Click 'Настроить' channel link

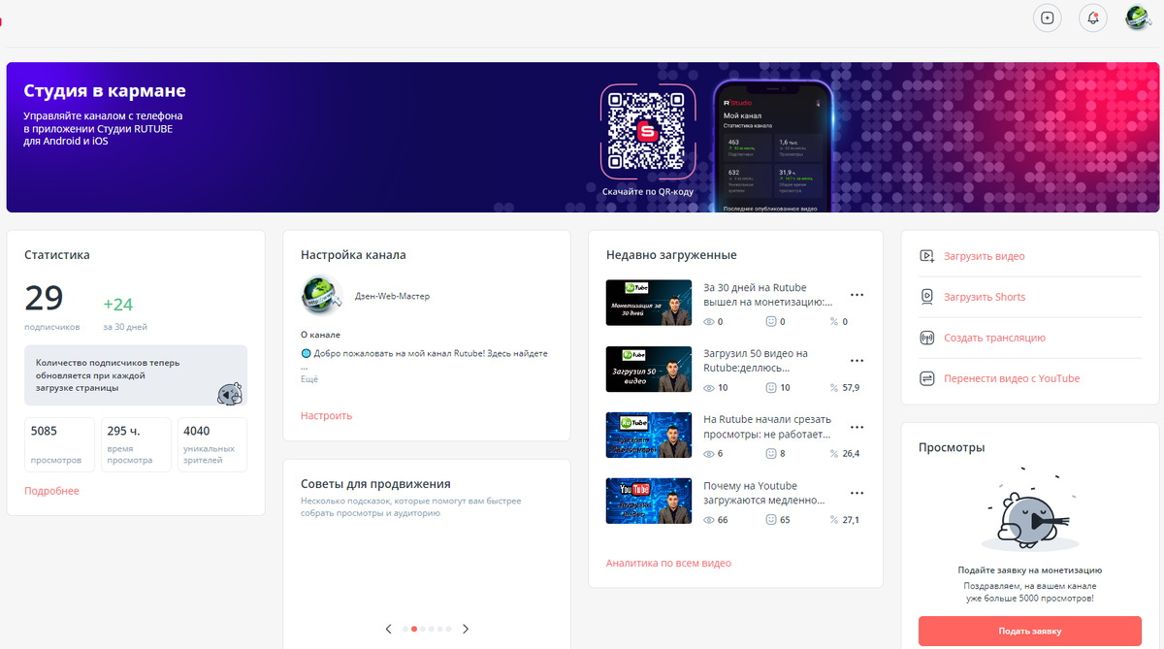point(326,415)
